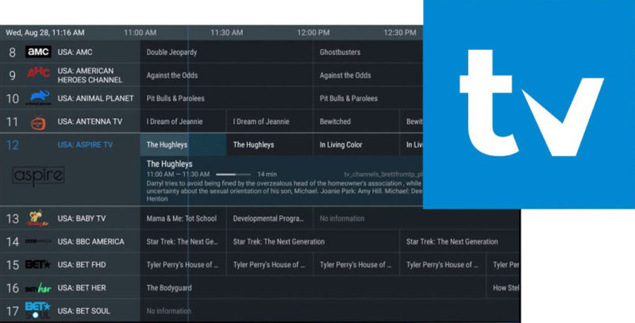
Task: Click the Antenna TV orange logo
Action: click(38, 122)
